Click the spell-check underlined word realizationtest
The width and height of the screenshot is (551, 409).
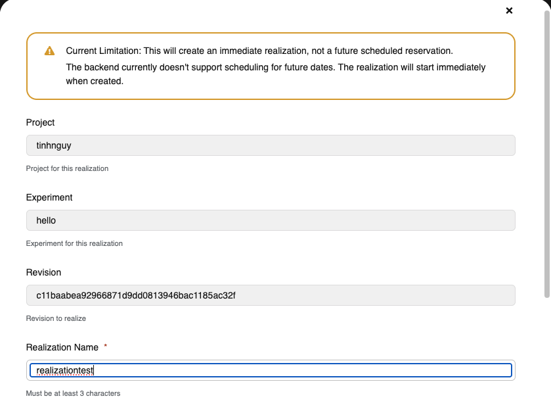pyautogui.click(x=64, y=371)
